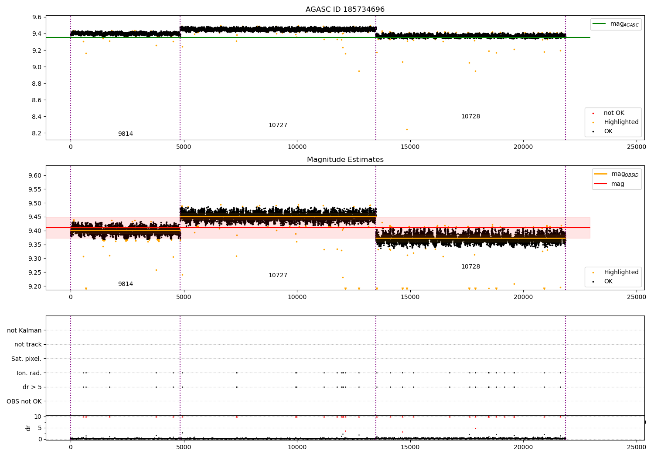Click the green line sample in the mag AGASC legend
This screenshot has width=654, height=457.
coord(600,24)
